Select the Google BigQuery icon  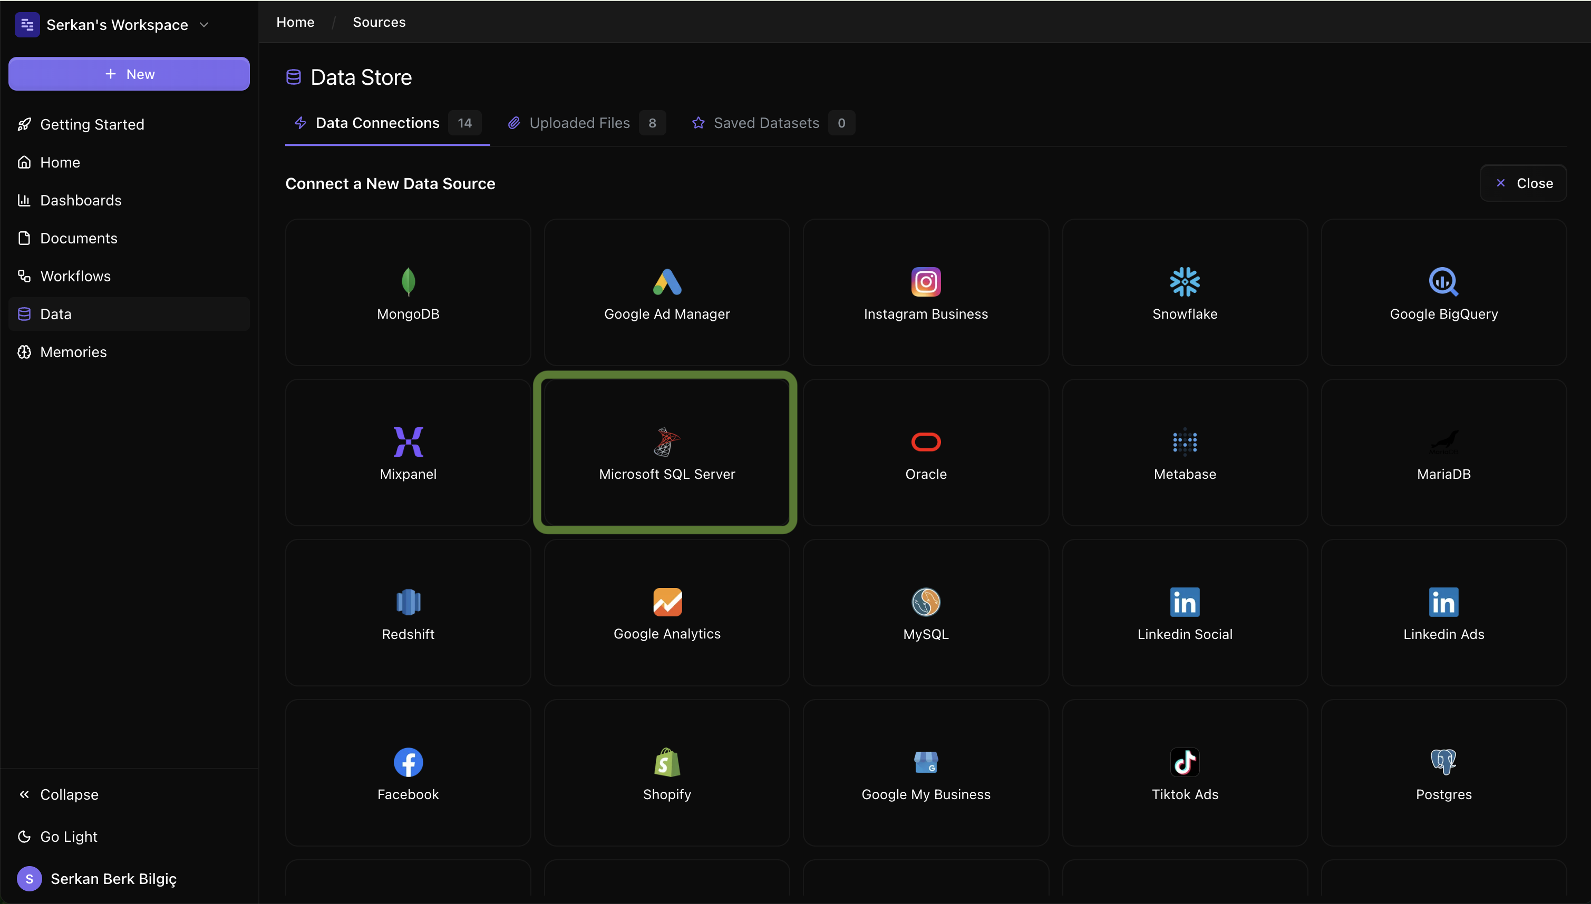[1443, 281]
